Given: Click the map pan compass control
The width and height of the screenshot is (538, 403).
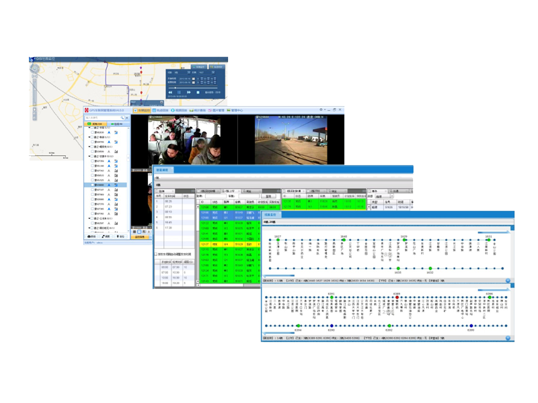Looking at the screenshot, I should point(34,69).
